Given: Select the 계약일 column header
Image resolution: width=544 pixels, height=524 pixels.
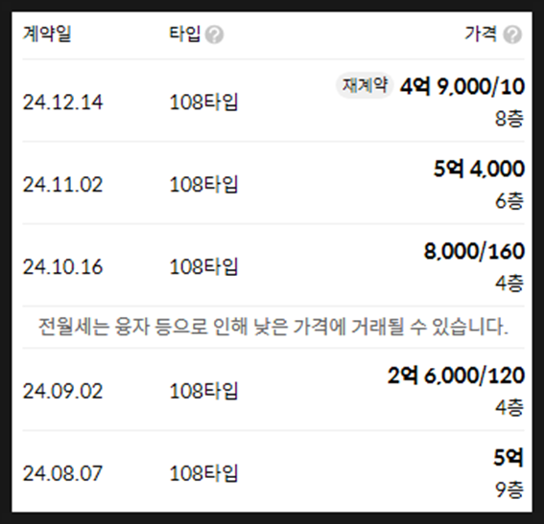Looking at the screenshot, I should tap(47, 34).
